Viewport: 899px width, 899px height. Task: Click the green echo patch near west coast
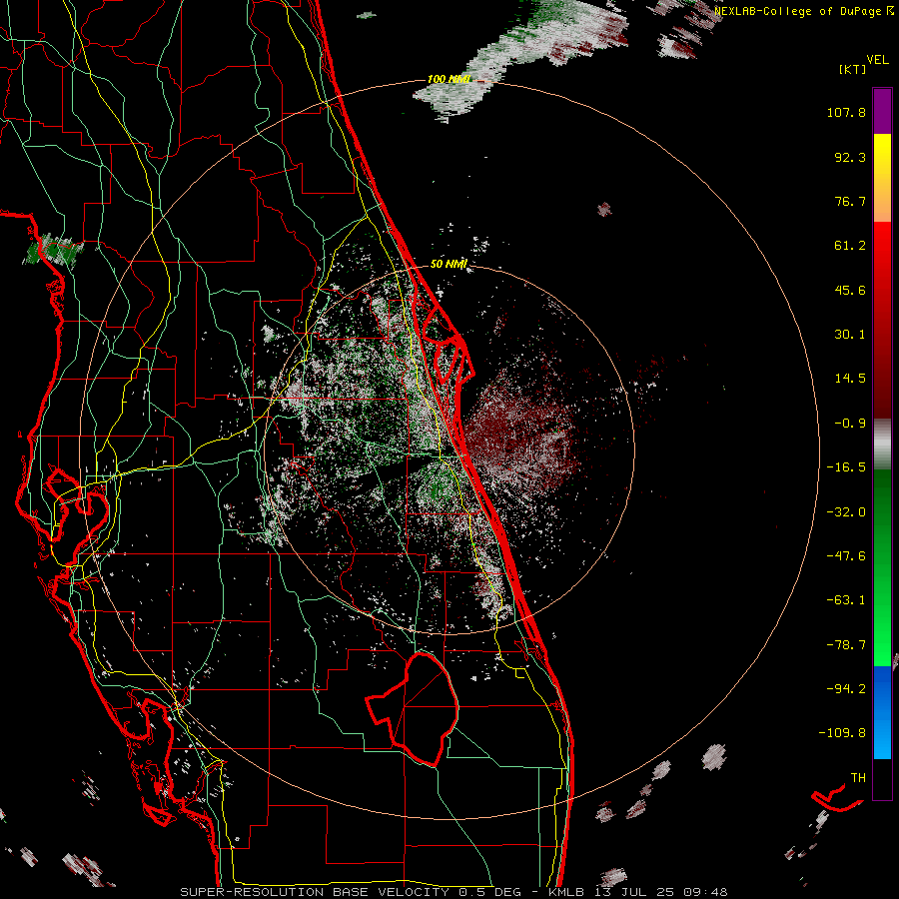point(53,250)
